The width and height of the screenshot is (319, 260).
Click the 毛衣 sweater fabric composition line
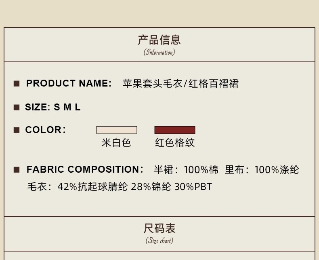click(120, 187)
